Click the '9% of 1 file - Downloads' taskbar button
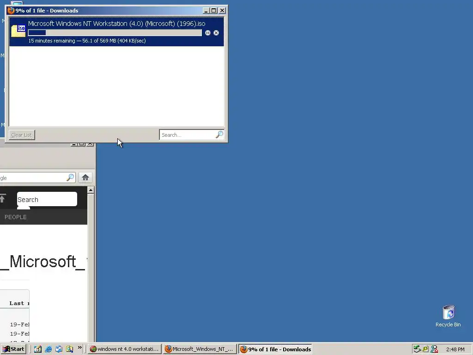 point(275,349)
